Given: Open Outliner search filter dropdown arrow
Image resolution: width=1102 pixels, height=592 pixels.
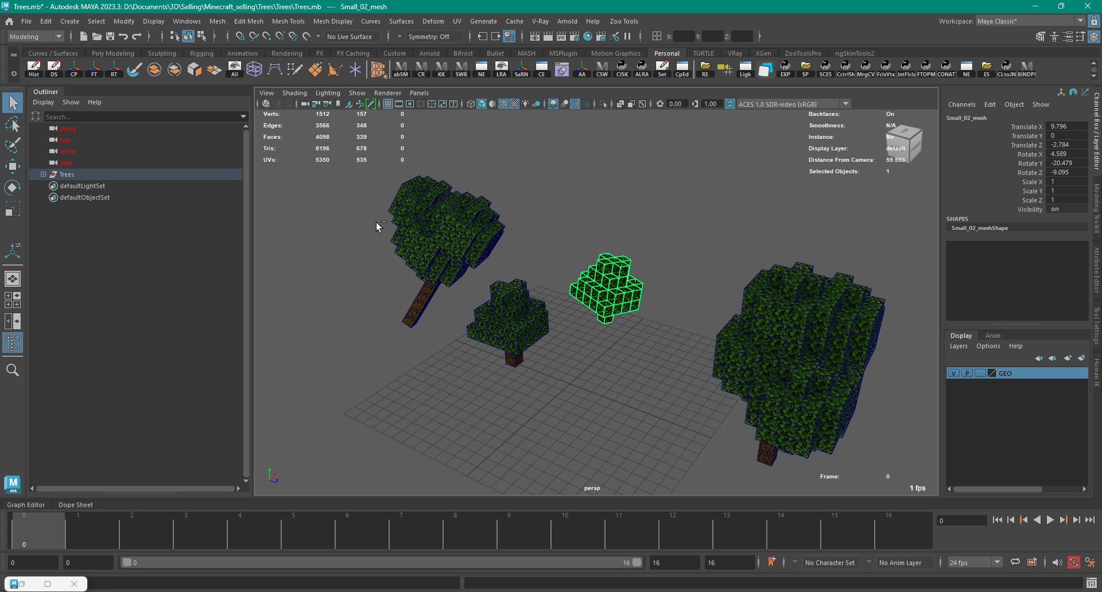Looking at the screenshot, I should (x=244, y=116).
